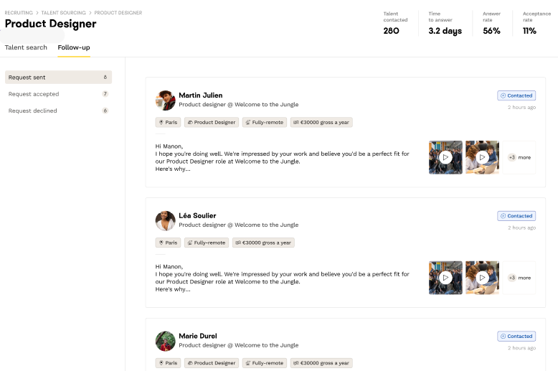Click Contacted badge on Marie Durel's card
This screenshot has width=558, height=371.
pyautogui.click(x=516, y=337)
